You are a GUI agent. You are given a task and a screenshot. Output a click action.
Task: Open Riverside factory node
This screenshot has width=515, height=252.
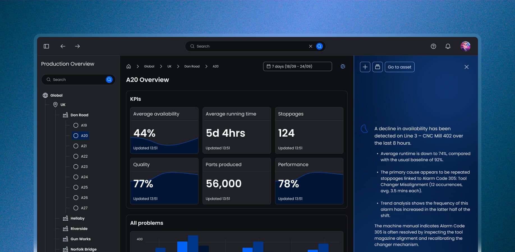(79, 229)
